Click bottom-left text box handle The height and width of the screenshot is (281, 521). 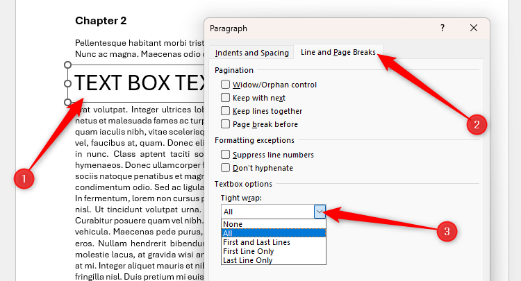68,103
